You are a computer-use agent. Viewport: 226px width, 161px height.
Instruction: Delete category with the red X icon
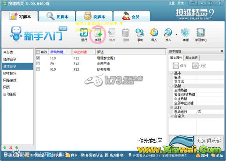[x=11, y=148]
